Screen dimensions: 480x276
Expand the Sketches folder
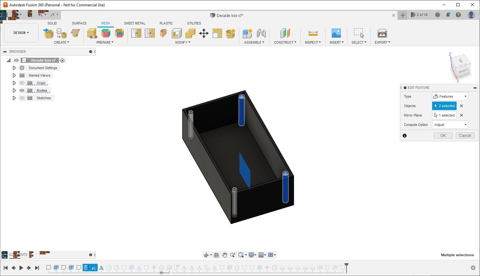[x=14, y=98]
